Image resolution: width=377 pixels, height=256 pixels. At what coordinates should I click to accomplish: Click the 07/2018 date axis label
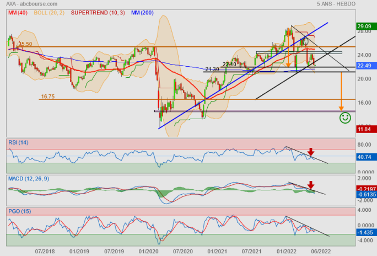[x=45, y=252]
